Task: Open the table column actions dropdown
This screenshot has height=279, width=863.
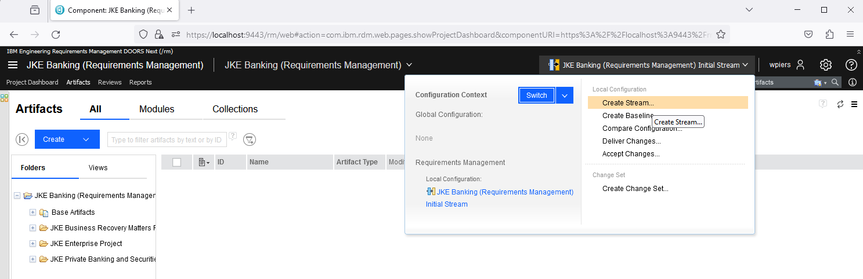Action: click(204, 162)
